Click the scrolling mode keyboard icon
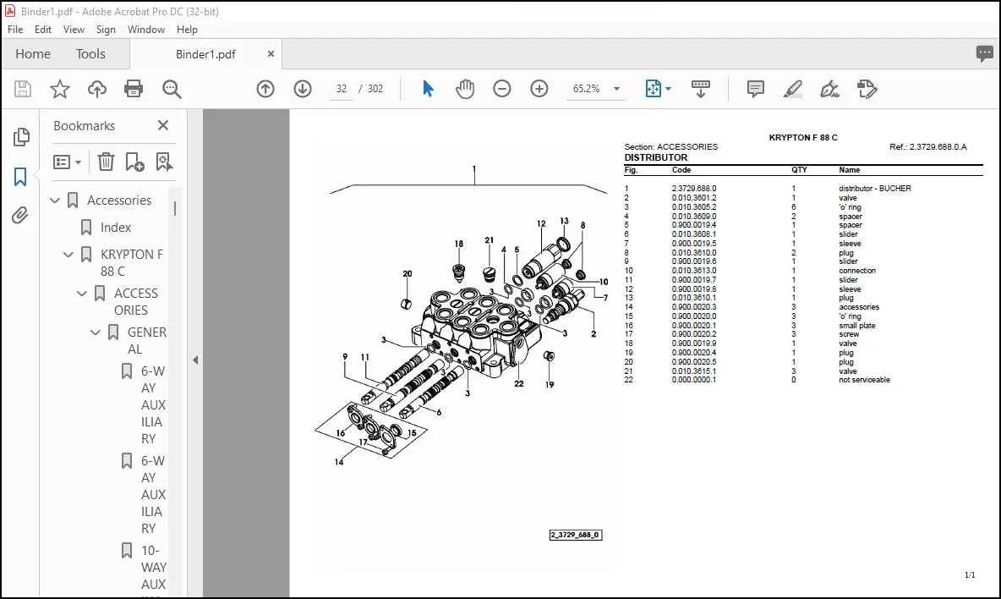 700,89
